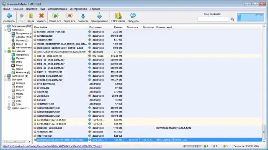Click the status bar speed-level slider
Screen dimensions: 268x150
pyautogui.click(x=193, y=146)
